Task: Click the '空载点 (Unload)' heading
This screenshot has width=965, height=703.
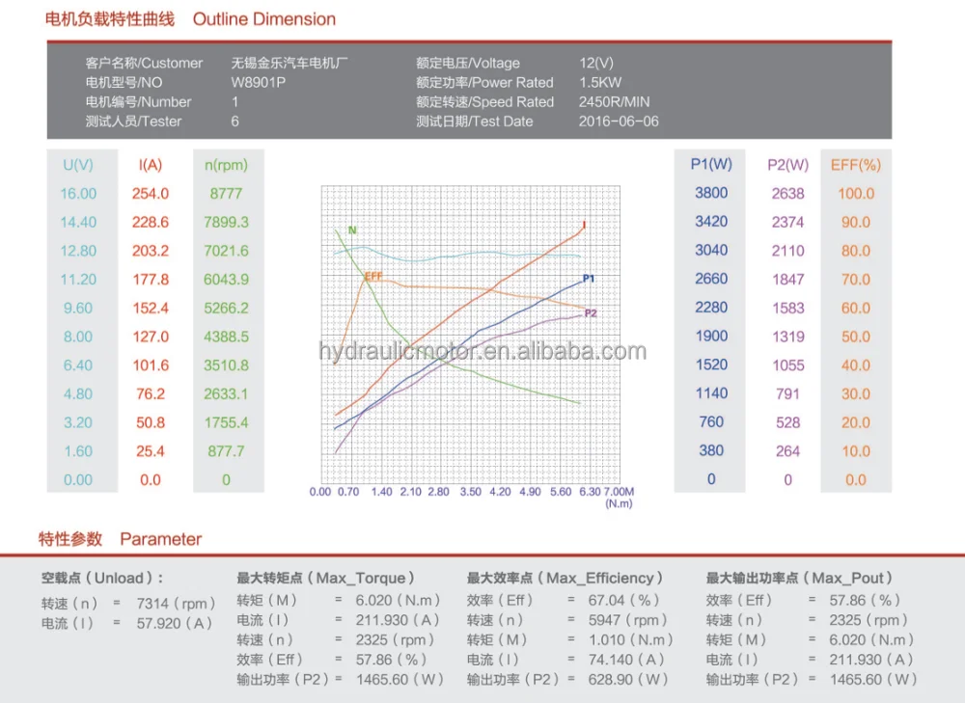Action: (x=102, y=579)
